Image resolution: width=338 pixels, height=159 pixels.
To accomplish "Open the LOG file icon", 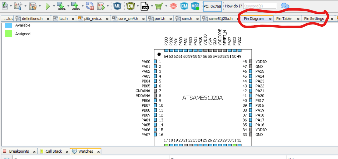I will point(145,6).
